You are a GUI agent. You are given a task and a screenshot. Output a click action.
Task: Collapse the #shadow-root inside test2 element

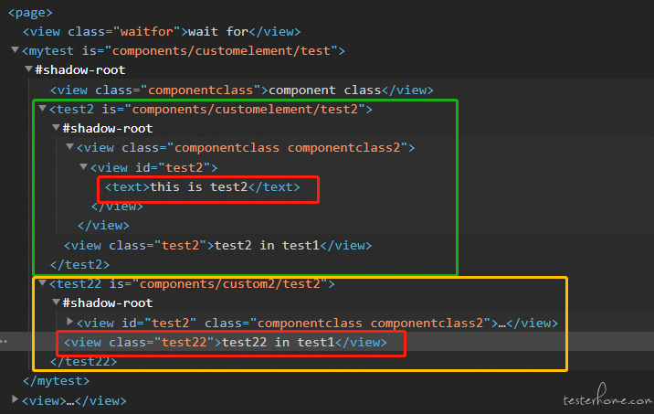[56, 127]
